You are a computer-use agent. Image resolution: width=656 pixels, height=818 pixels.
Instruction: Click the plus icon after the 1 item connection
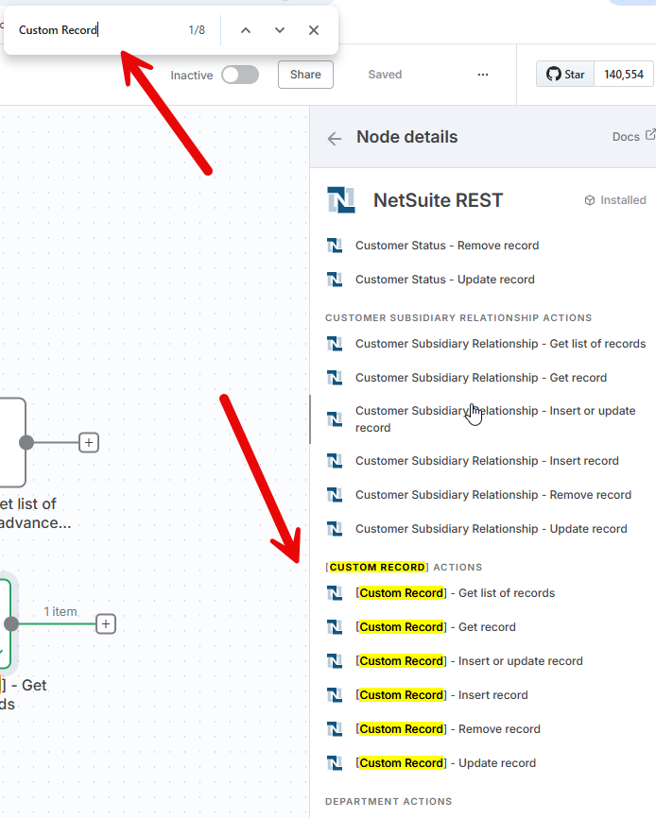pyautogui.click(x=105, y=623)
